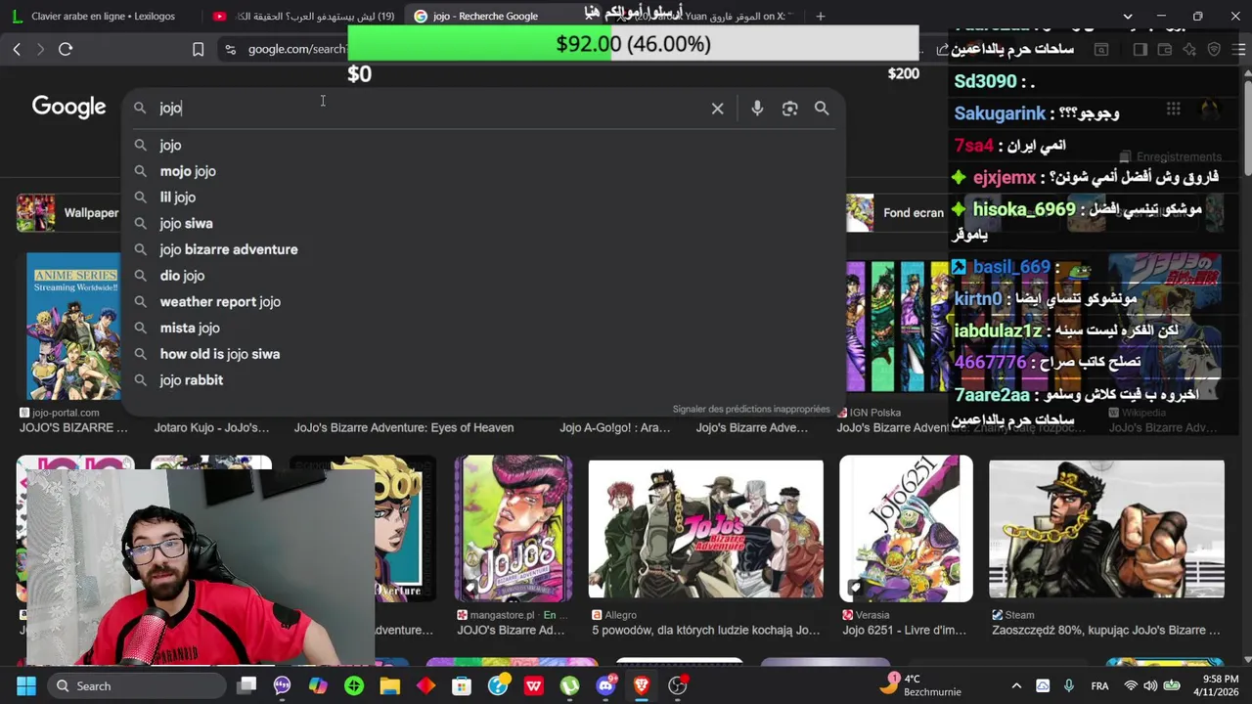The height and width of the screenshot is (704, 1252).
Task: Focus the Google search field with 'jojo'
Action: pyautogui.click(x=430, y=109)
